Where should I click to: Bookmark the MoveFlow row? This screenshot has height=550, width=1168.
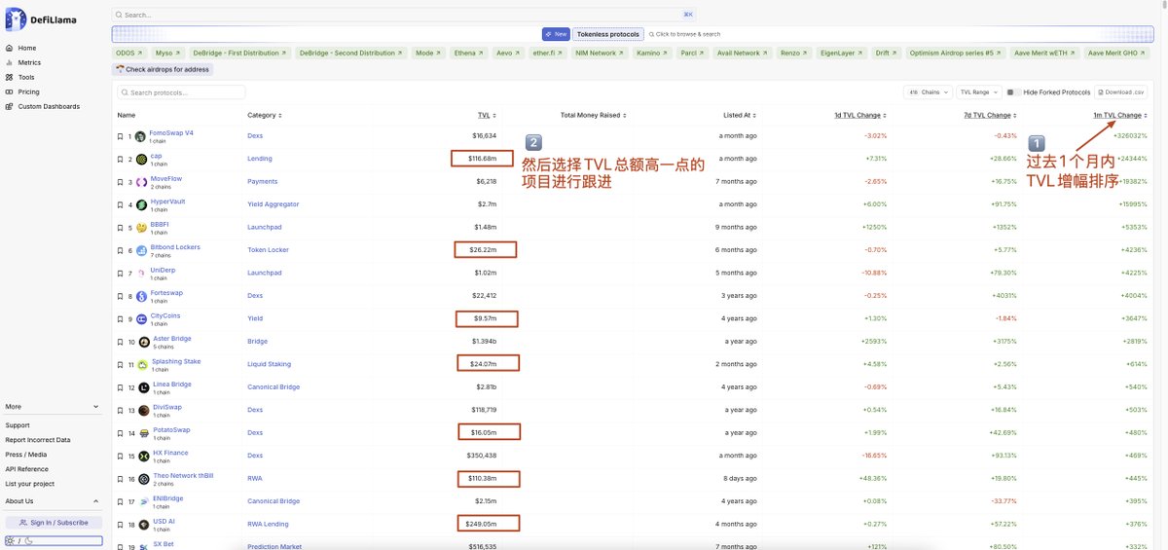coord(121,182)
